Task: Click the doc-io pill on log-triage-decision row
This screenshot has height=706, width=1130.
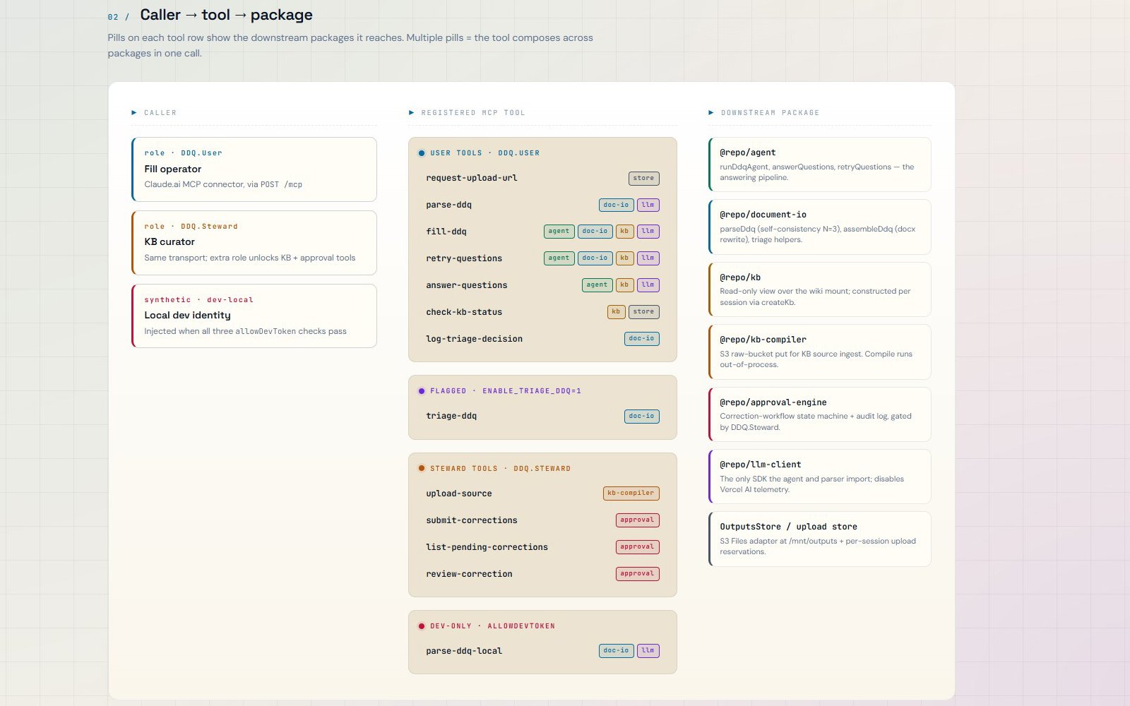Action: pyautogui.click(x=641, y=339)
